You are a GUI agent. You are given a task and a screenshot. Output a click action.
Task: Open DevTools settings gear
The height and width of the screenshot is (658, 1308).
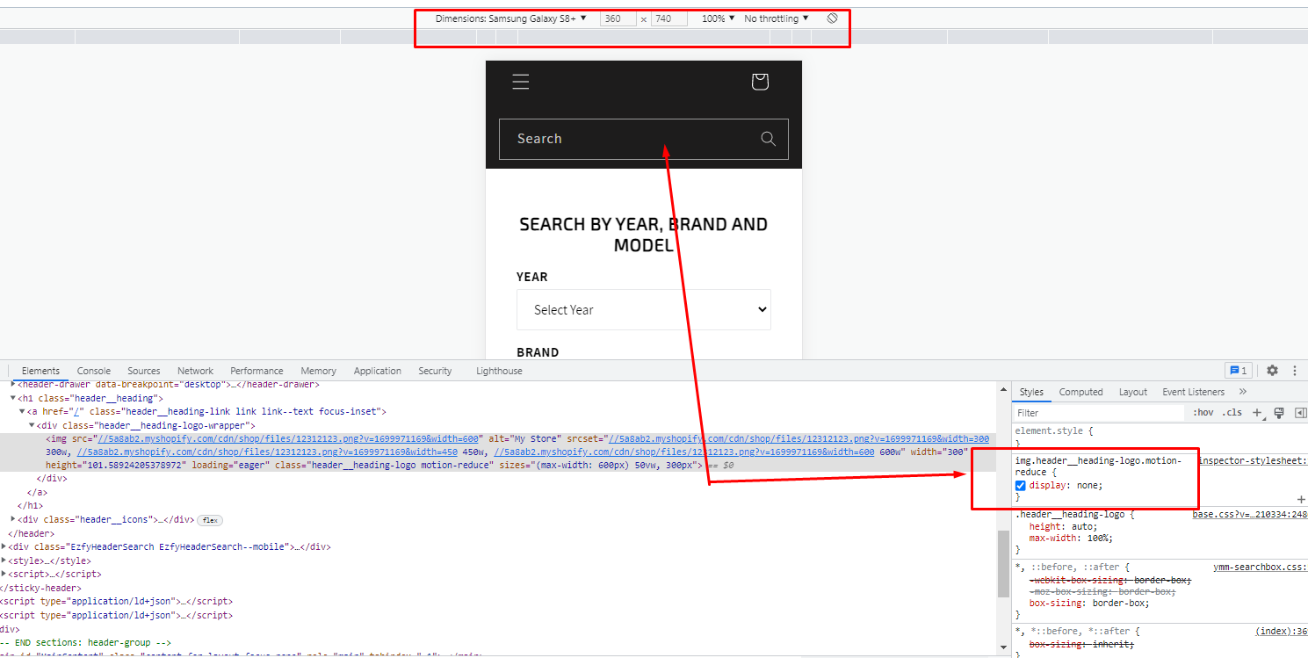pos(1272,371)
